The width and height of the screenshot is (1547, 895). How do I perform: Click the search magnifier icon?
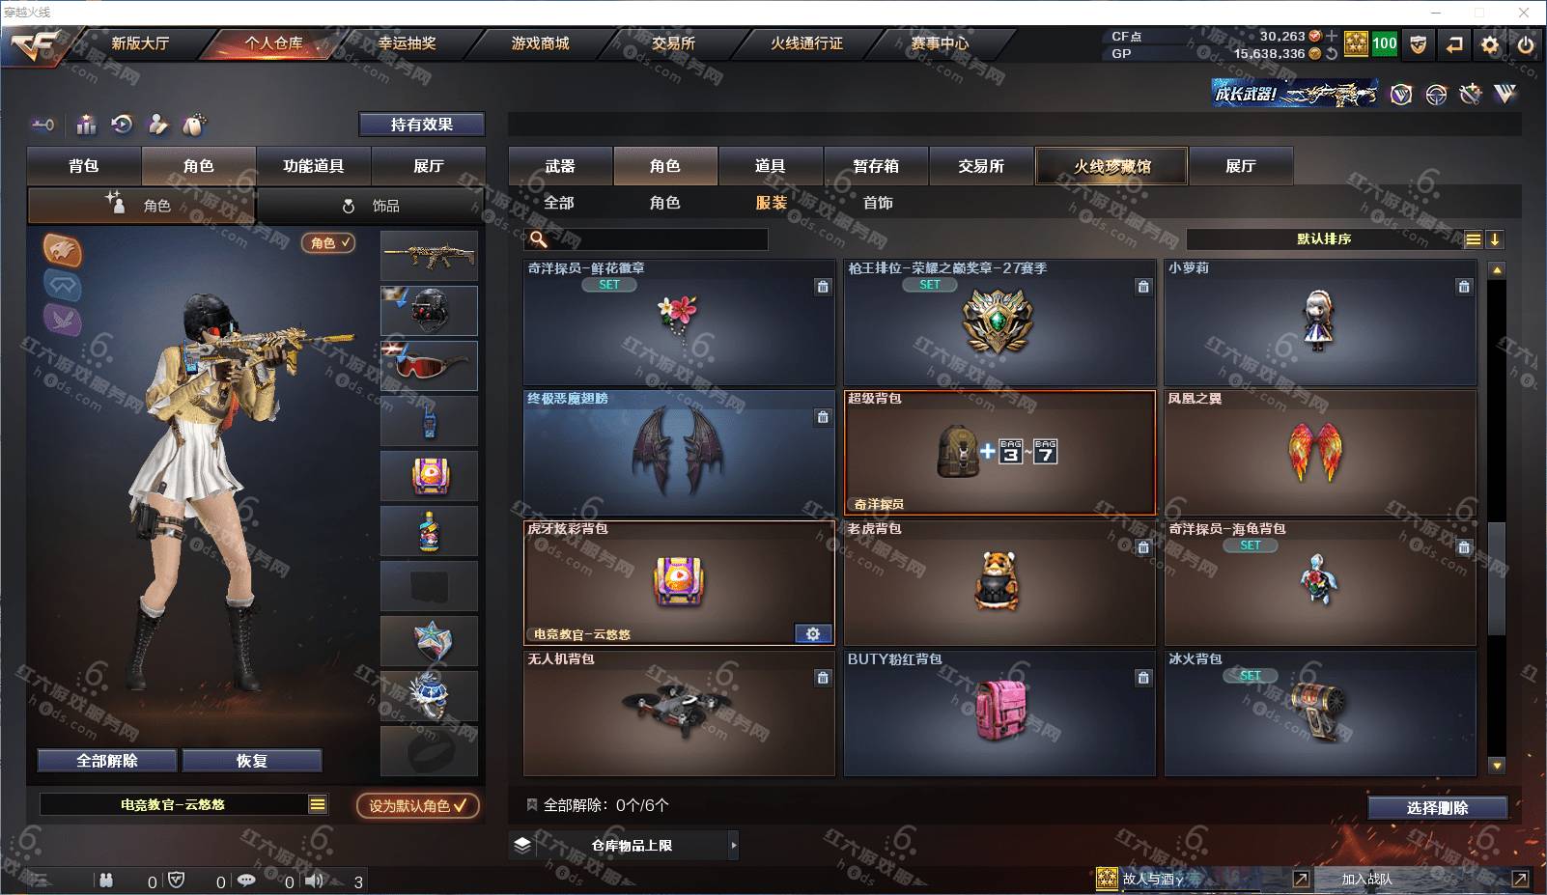[x=539, y=238]
